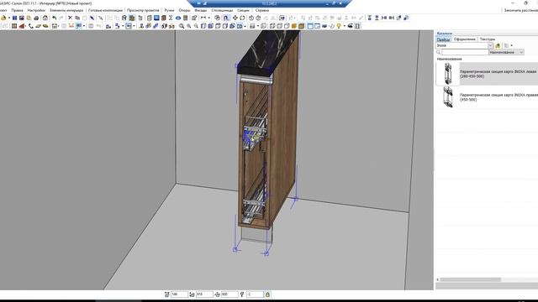Viewport: 538px width, 302px height.
Task: Click the catalog panel horizontal scrollbar
Action: point(470,279)
